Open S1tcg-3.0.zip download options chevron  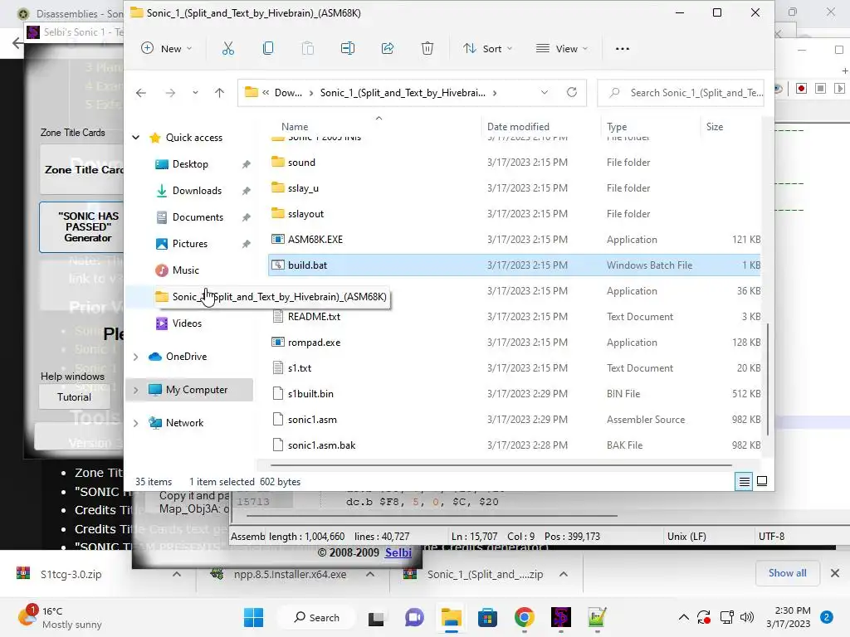click(177, 574)
